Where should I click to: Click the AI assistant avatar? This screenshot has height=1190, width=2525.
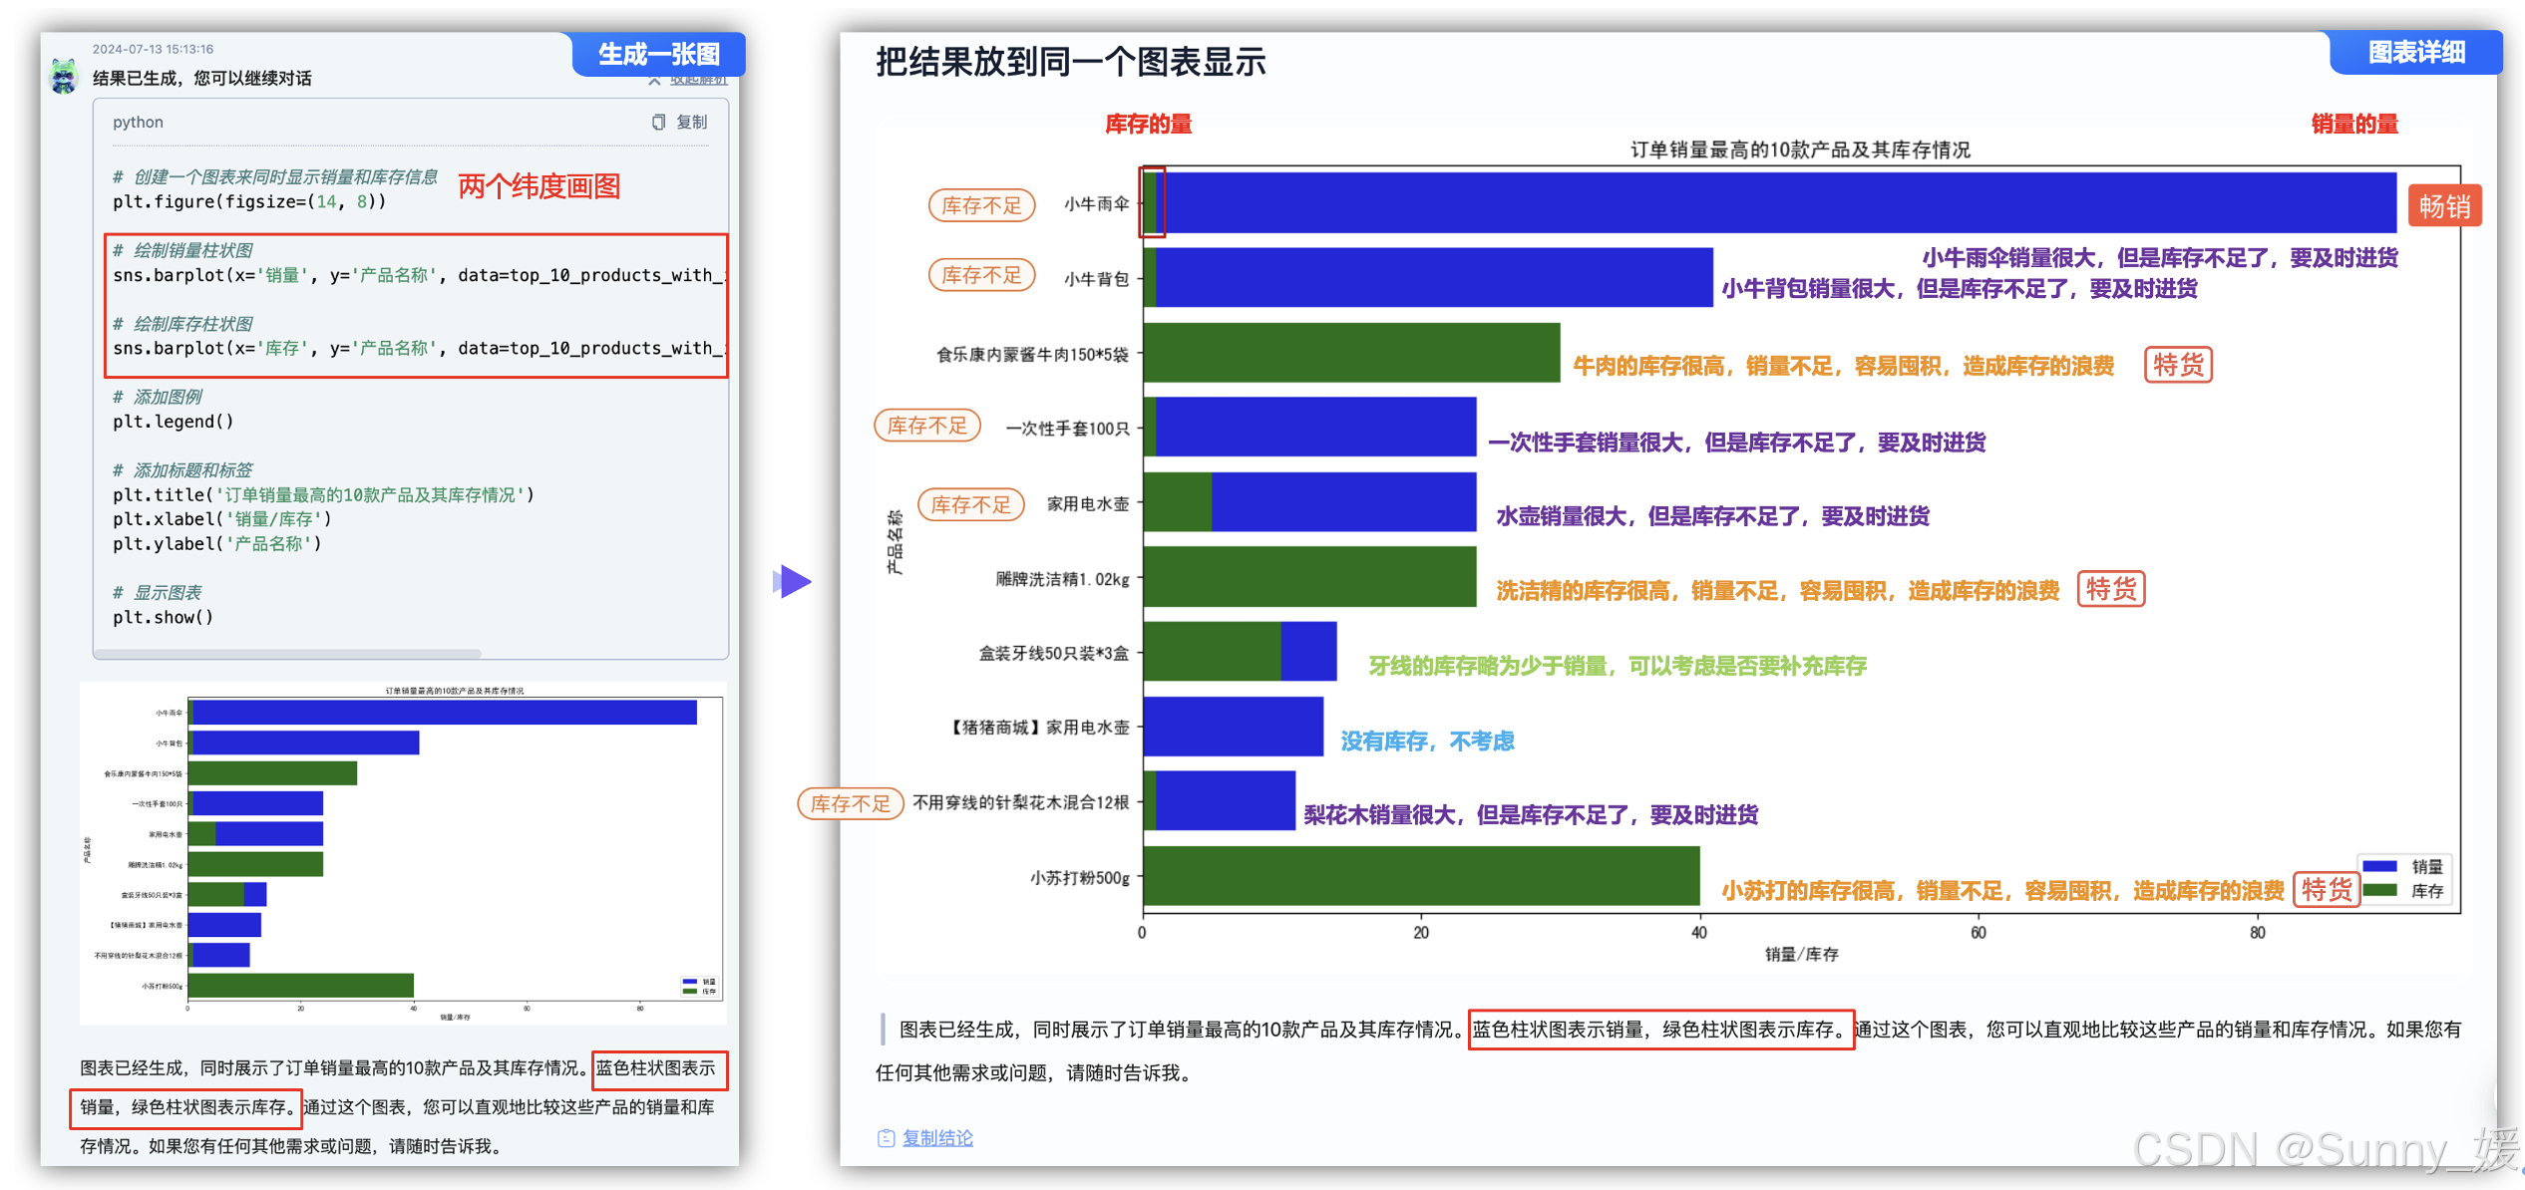(x=63, y=75)
